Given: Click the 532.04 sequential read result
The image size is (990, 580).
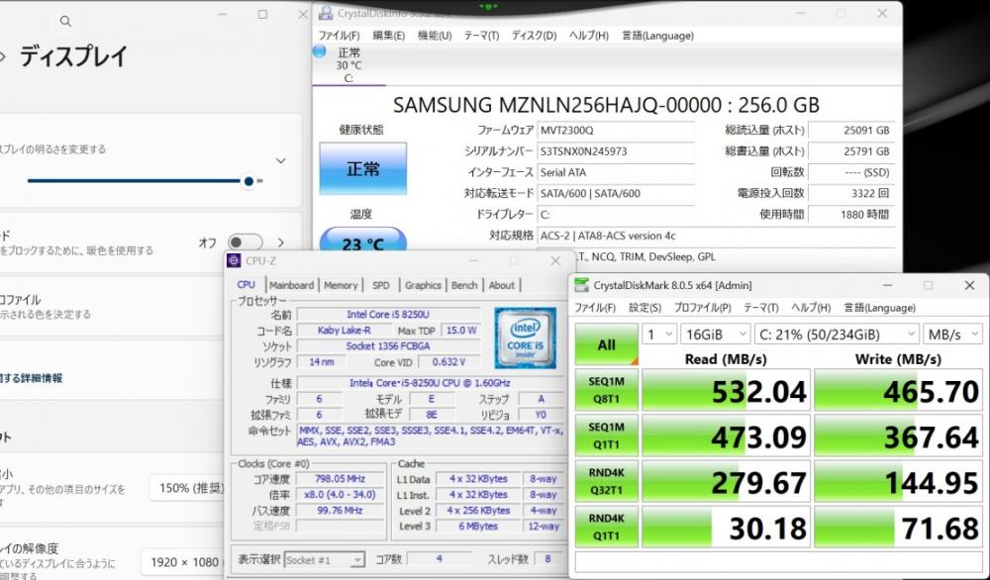Looking at the screenshot, I should [x=726, y=391].
